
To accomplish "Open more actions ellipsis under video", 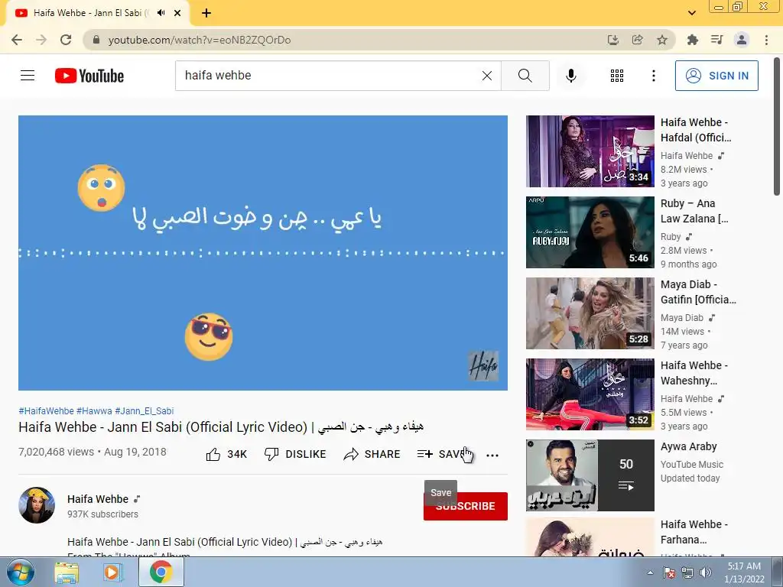I will [x=492, y=455].
